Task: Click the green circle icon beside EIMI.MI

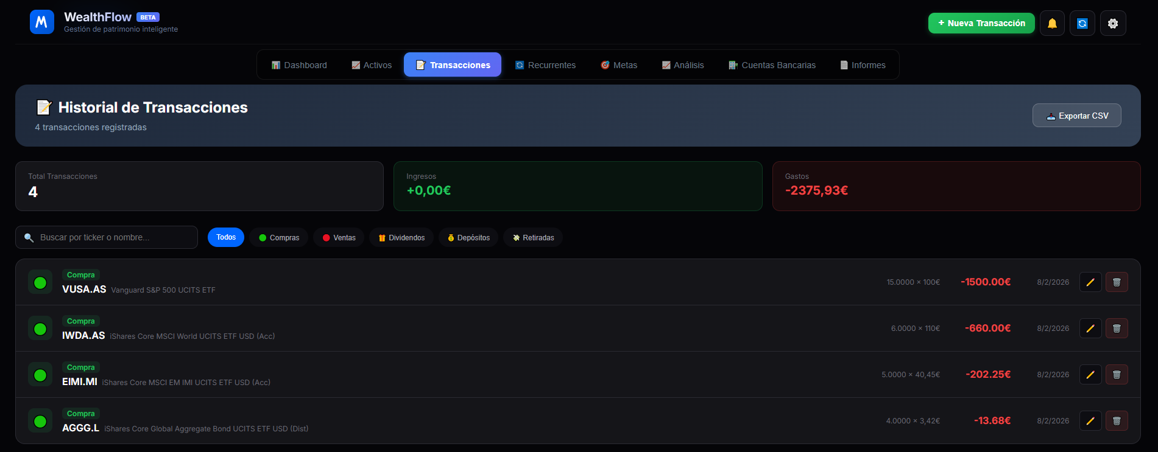Action: (40, 375)
